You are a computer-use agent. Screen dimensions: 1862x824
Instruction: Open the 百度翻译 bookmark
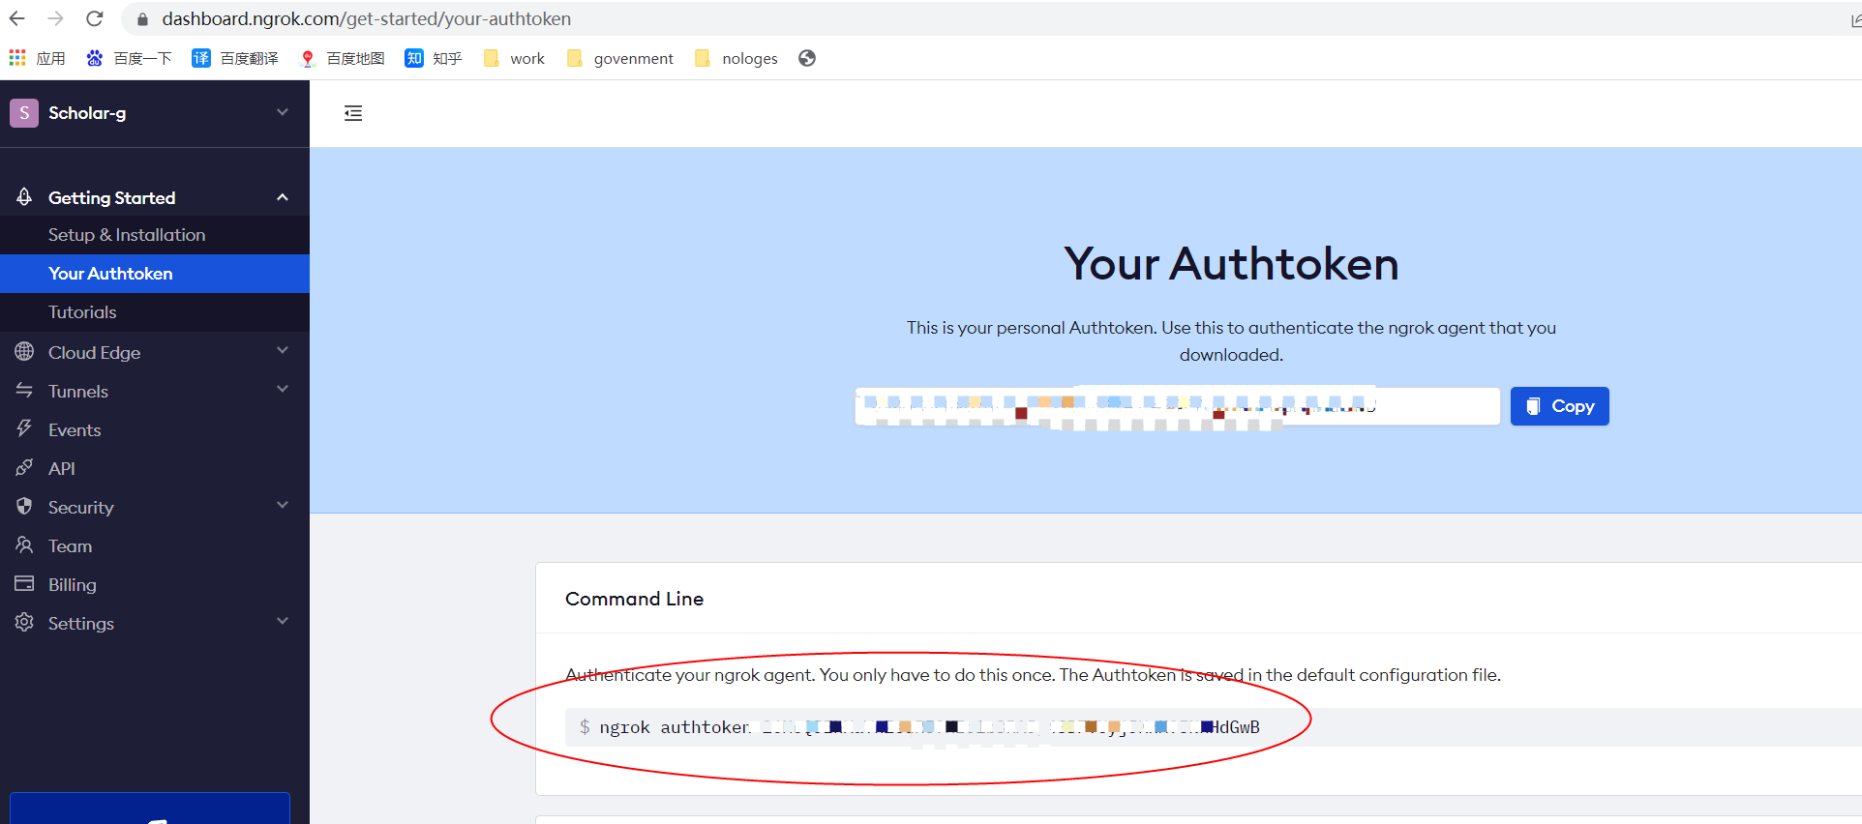235,58
